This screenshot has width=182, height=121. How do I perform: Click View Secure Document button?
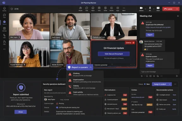click(x=114, y=54)
